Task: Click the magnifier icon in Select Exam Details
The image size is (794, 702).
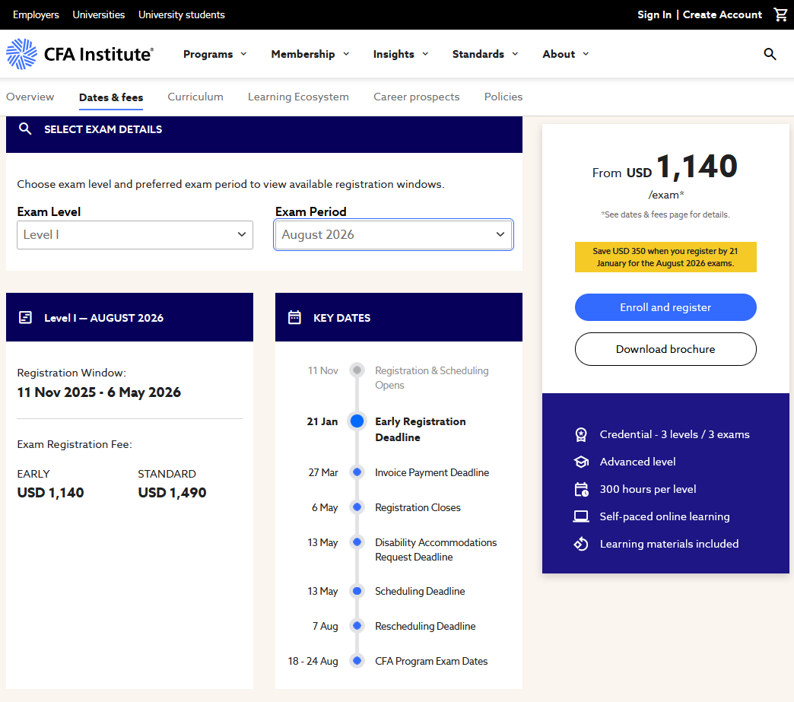Action: click(25, 129)
